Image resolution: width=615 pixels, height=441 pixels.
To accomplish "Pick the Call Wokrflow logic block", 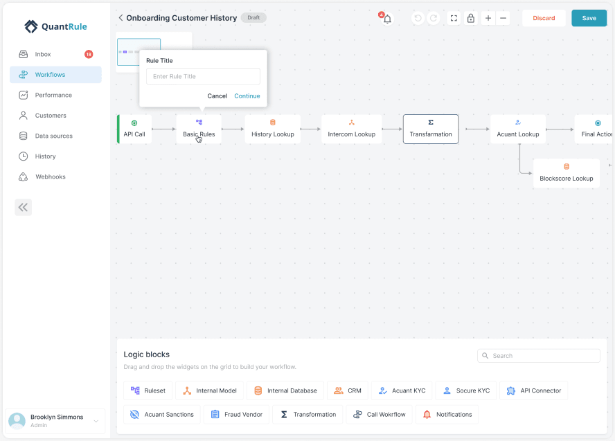I will tap(379, 414).
